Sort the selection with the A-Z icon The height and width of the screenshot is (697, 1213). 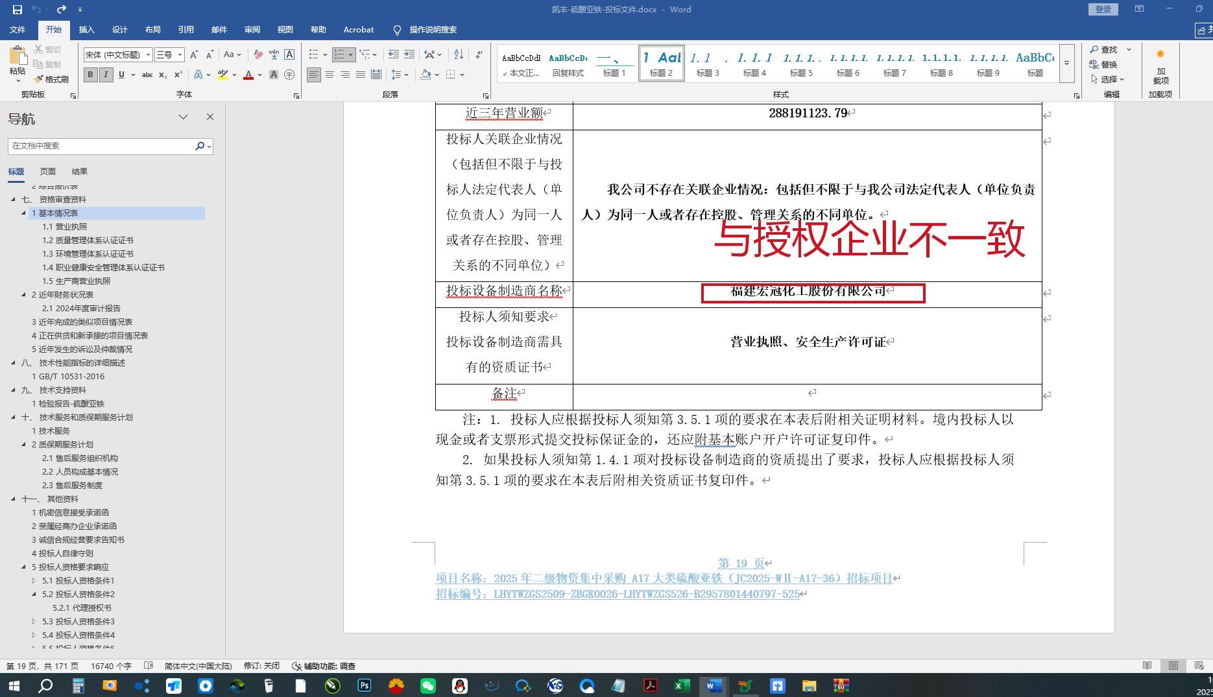pos(459,55)
